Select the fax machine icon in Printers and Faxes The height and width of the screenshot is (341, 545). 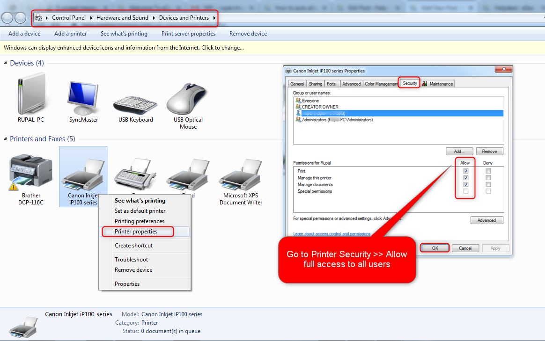tap(136, 174)
